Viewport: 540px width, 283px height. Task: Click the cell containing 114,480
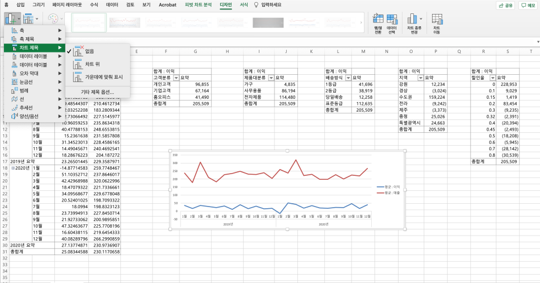[286, 97]
